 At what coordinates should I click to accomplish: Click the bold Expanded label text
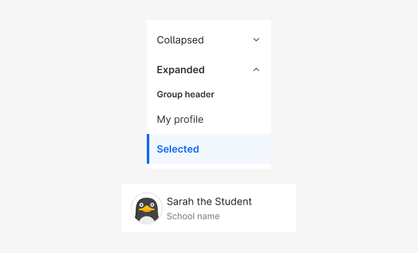tap(181, 69)
